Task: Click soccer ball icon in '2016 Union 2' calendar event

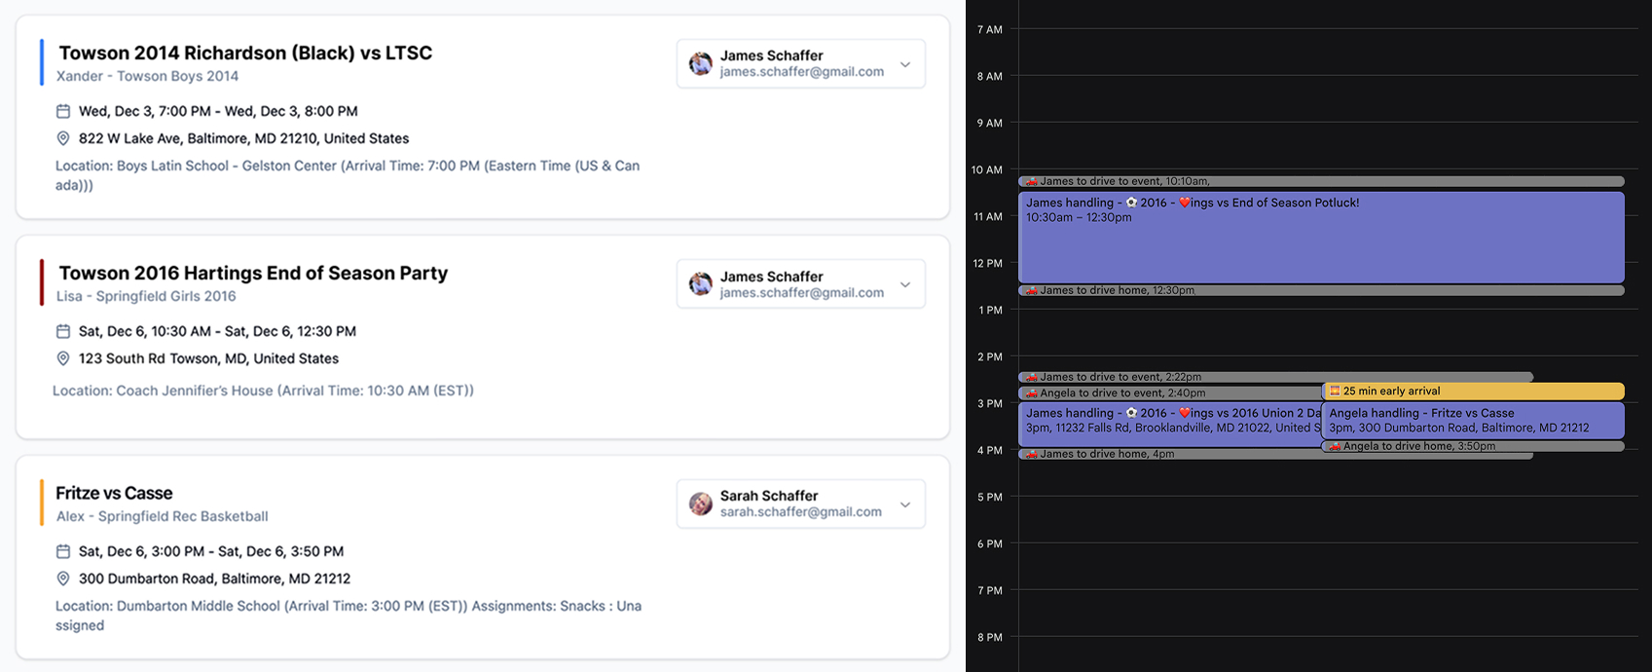Action: point(1131,413)
